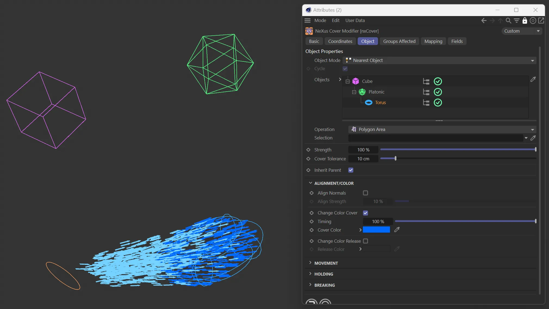Enable the Align Normals checkbox
549x309 pixels.
click(366, 193)
